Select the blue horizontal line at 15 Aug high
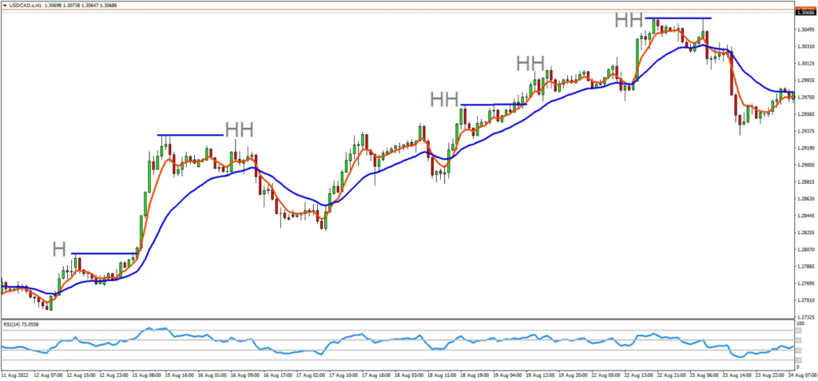Image resolution: width=818 pixels, height=381 pixels. coord(189,135)
